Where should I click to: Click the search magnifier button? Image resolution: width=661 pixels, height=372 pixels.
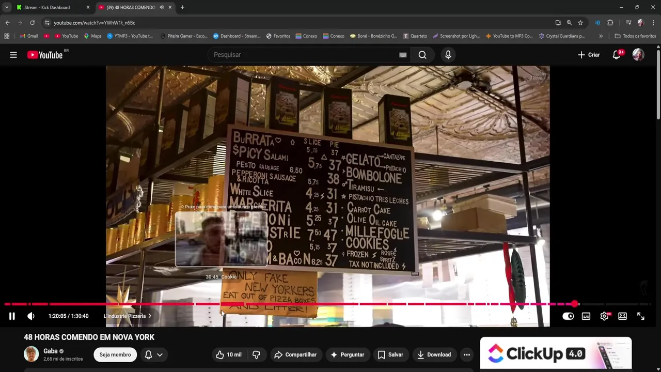click(422, 55)
